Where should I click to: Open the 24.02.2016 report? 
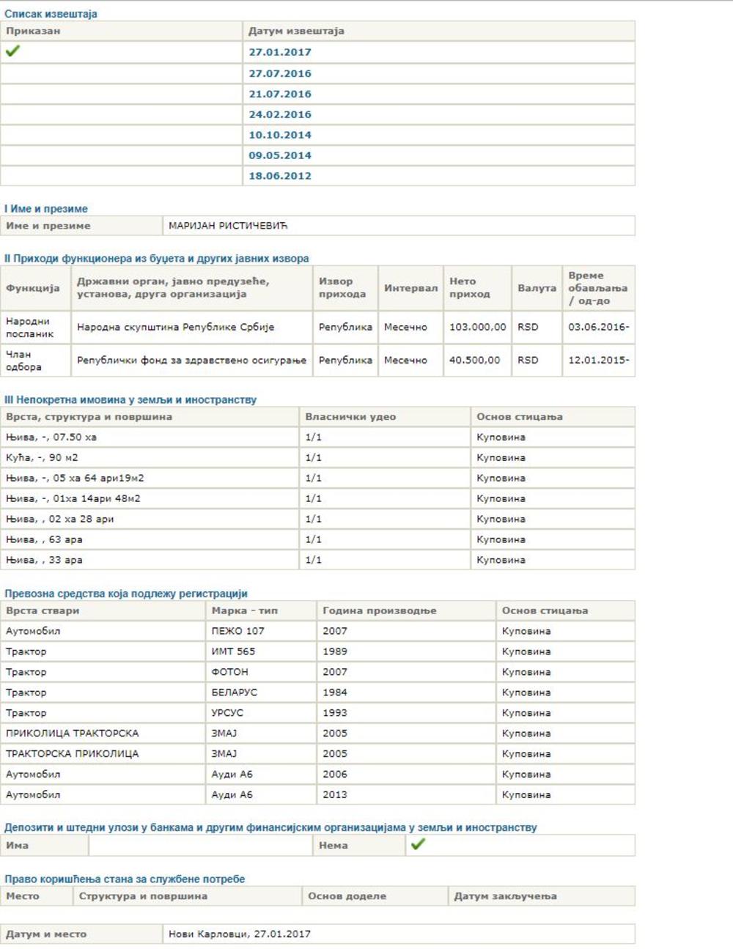pos(280,114)
